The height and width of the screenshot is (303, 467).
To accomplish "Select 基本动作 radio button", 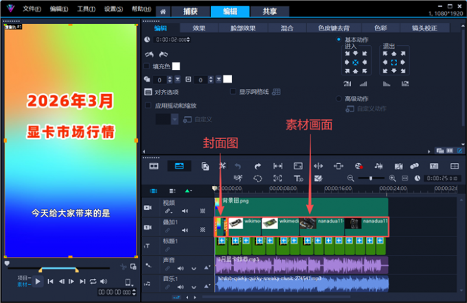I will pyautogui.click(x=339, y=39).
